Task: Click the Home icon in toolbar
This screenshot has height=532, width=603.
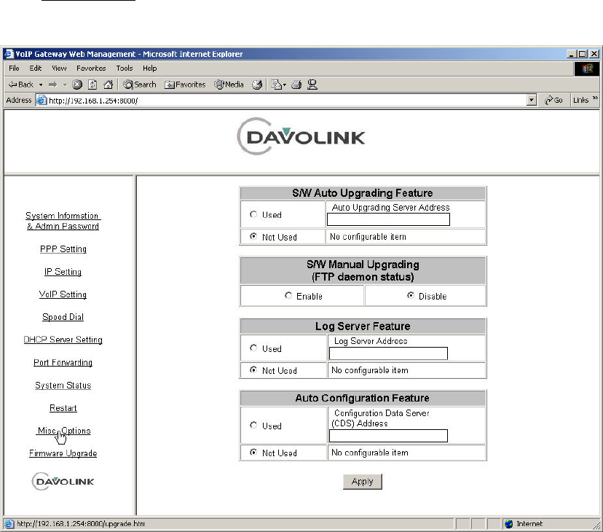Action: (109, 85)
